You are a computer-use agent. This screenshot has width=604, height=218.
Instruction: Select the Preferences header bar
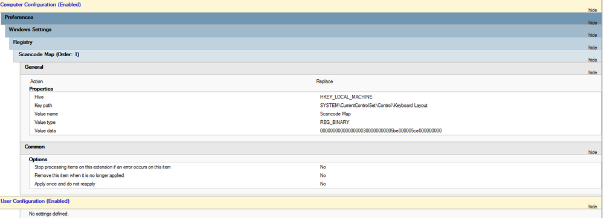tap(301, 18)
